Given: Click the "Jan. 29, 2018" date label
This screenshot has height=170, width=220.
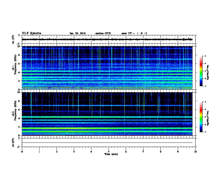Looking at the screenshot, I should tap(77, 33).
